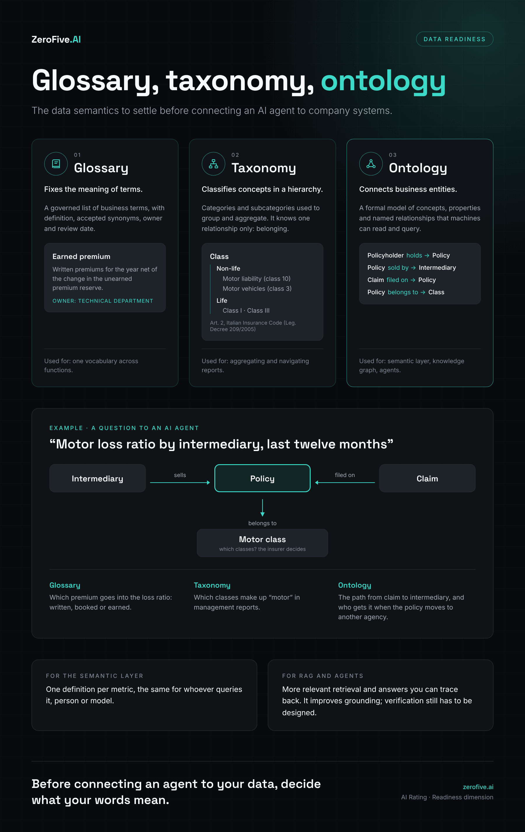Click the teal Glossary heading in example

[x=65, y=585]
